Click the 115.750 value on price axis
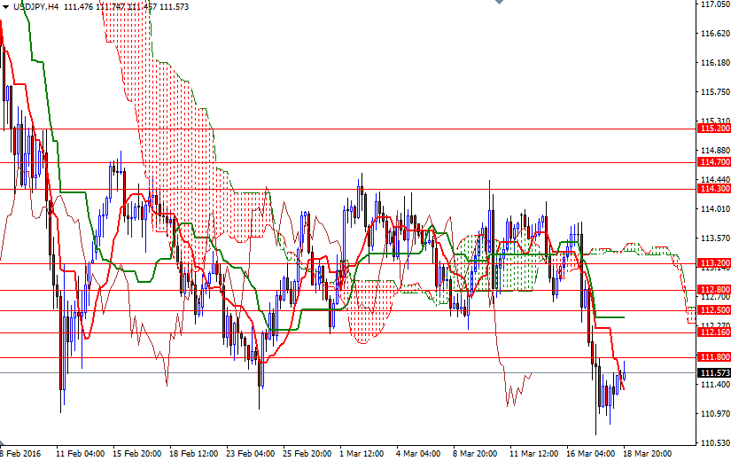 (x=715, y=92)
